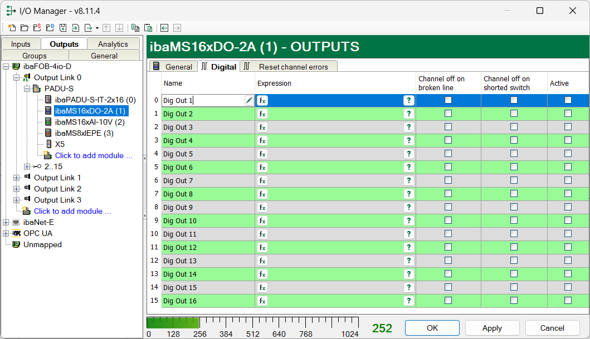The image size is (590, 339).
Task: Expand the Output Link 1 node
Action: point(16,178)
